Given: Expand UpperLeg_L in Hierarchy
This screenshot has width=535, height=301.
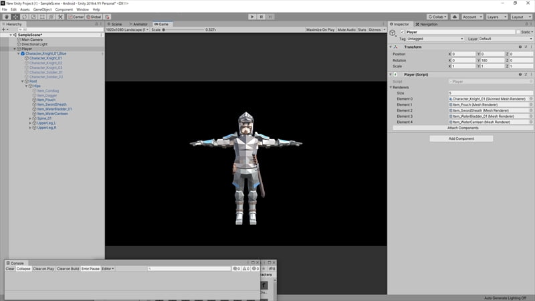Looking at the screenshot, I should (x=30, y=123).
